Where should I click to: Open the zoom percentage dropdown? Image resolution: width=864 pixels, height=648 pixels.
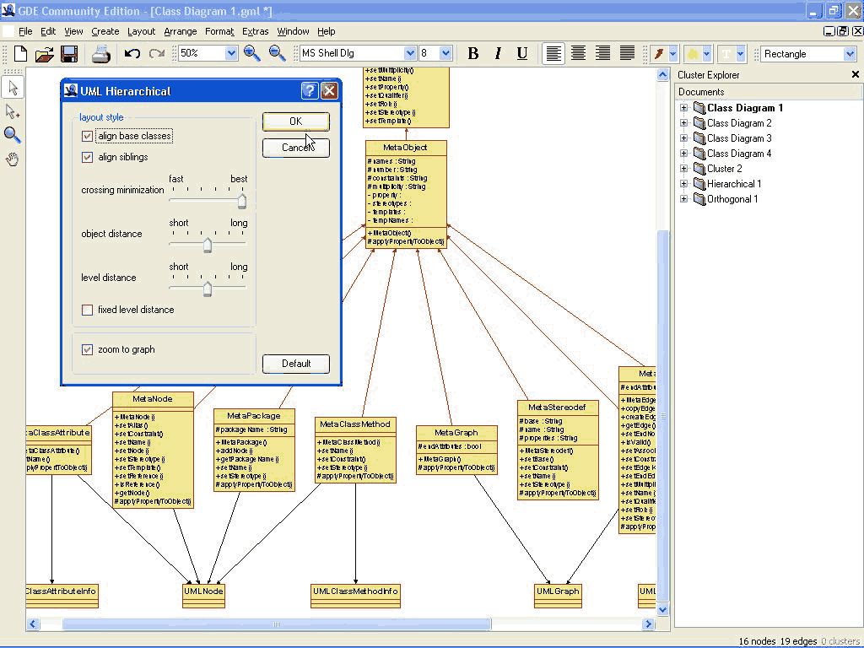tap(233, 53)
